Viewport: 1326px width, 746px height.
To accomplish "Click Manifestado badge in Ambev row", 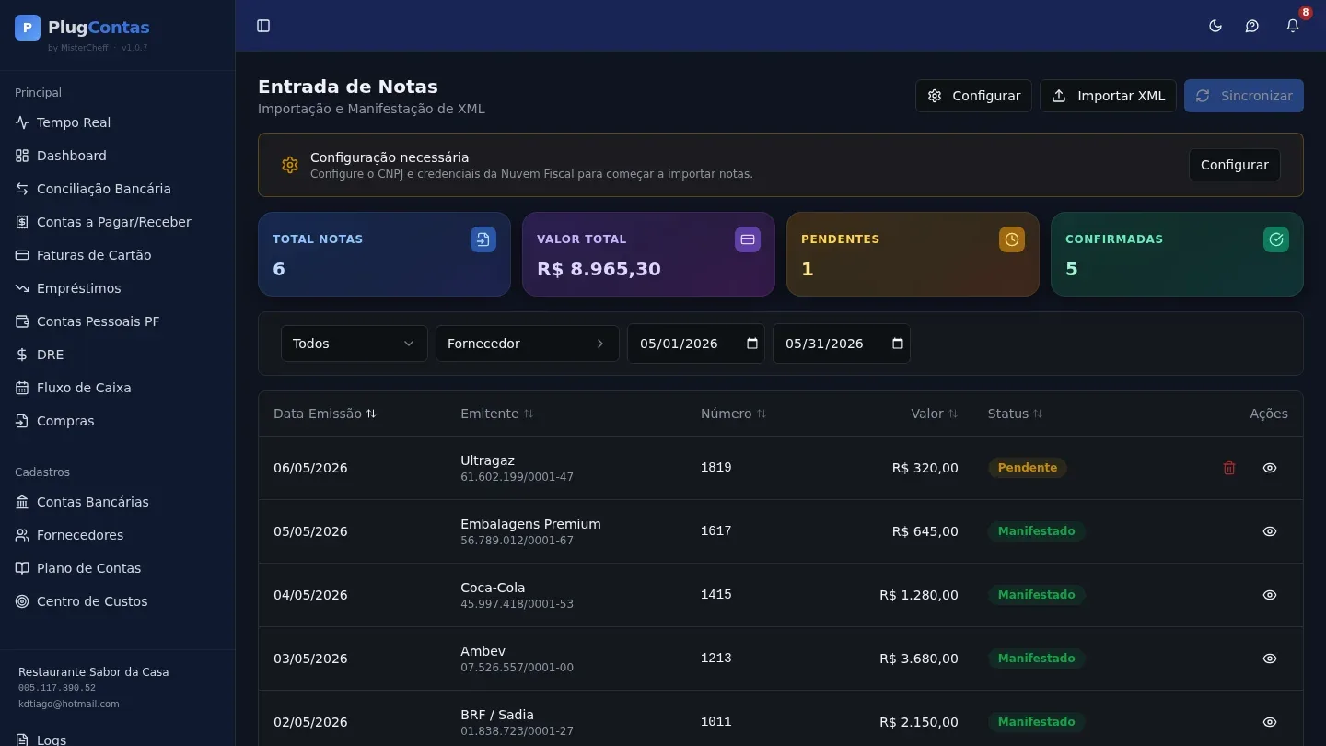I will tap(1037, 659).
